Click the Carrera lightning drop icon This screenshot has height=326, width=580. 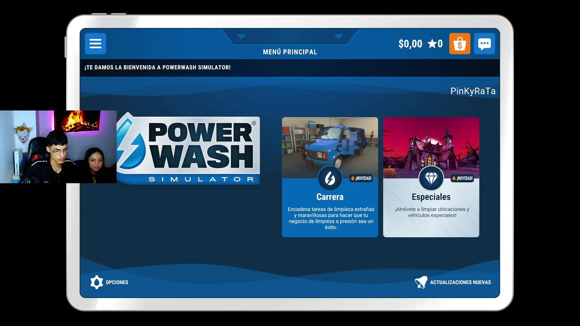(x=330, y=178)
